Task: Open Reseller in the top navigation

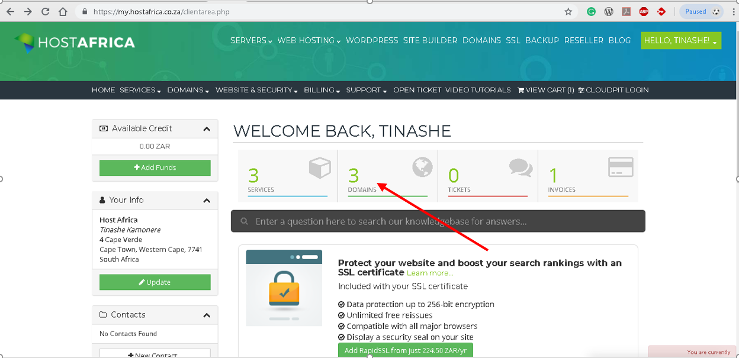Action: pyautogui.click(x=584, y=40)
